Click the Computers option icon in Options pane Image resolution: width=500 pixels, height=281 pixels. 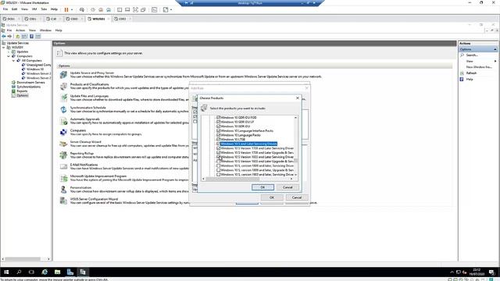[x=63, y=132]
